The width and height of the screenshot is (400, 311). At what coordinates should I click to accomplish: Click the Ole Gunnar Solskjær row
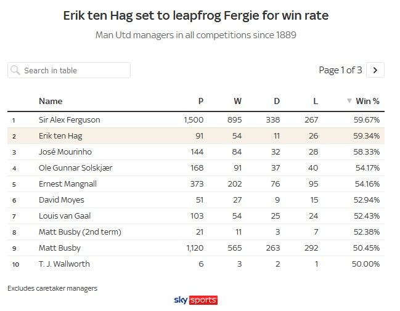pyautogui.click(x=75, y=168)
